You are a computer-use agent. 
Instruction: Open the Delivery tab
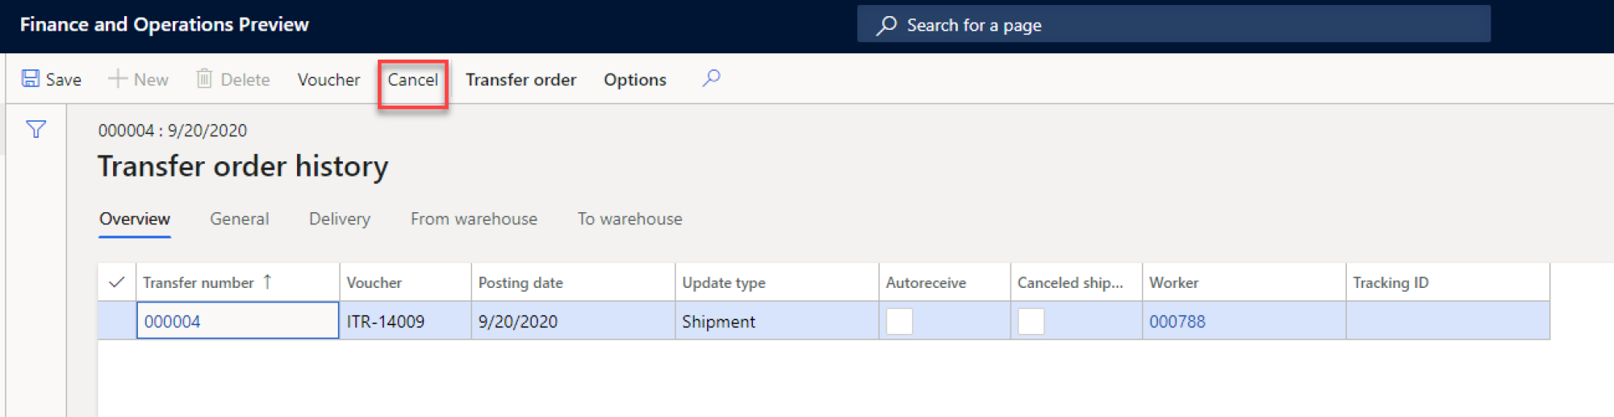point(340,219)
